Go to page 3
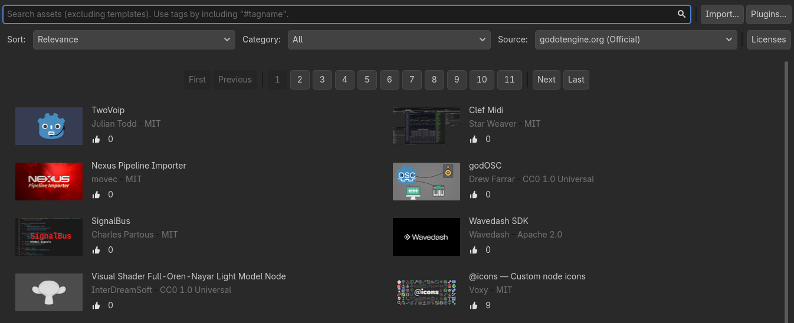794x323 pixels. (322, 80)
